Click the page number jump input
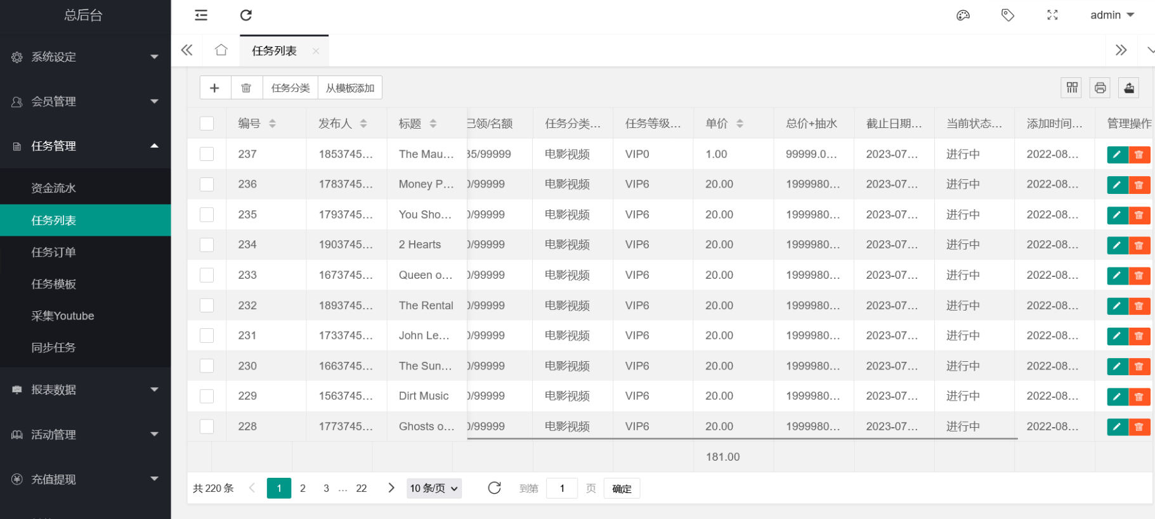 click(562, 489)
